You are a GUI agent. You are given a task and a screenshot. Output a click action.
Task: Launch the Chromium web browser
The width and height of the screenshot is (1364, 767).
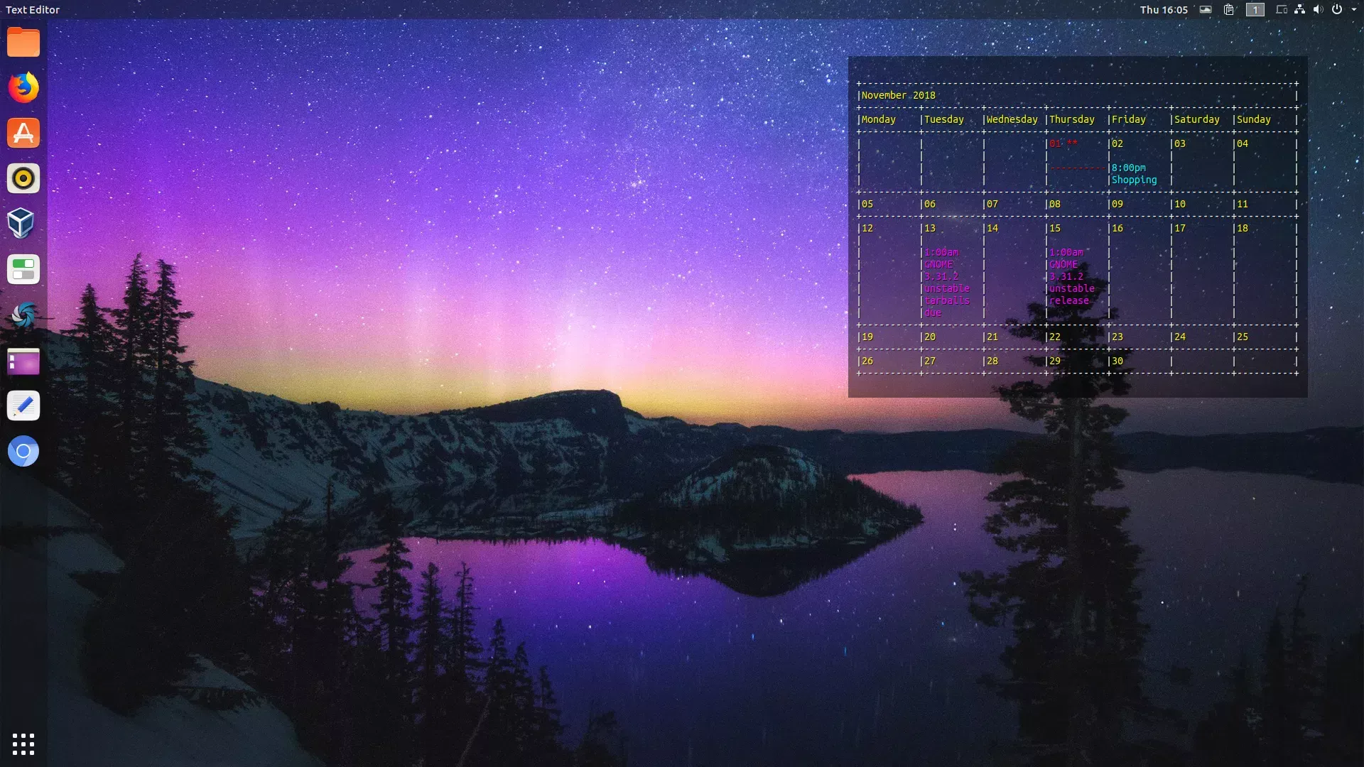tap(23, 451)
